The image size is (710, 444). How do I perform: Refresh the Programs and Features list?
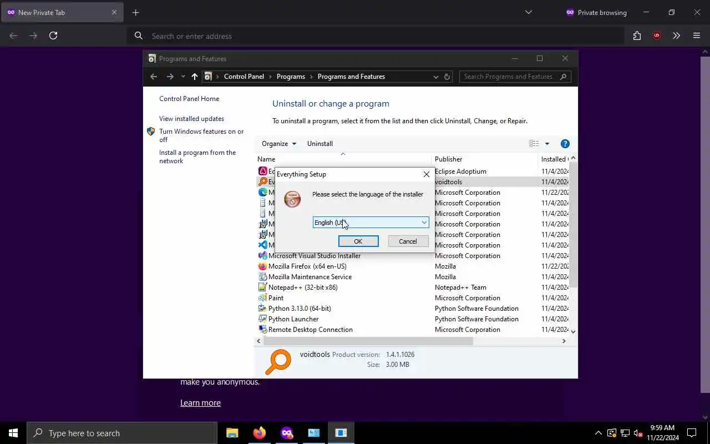447,77
